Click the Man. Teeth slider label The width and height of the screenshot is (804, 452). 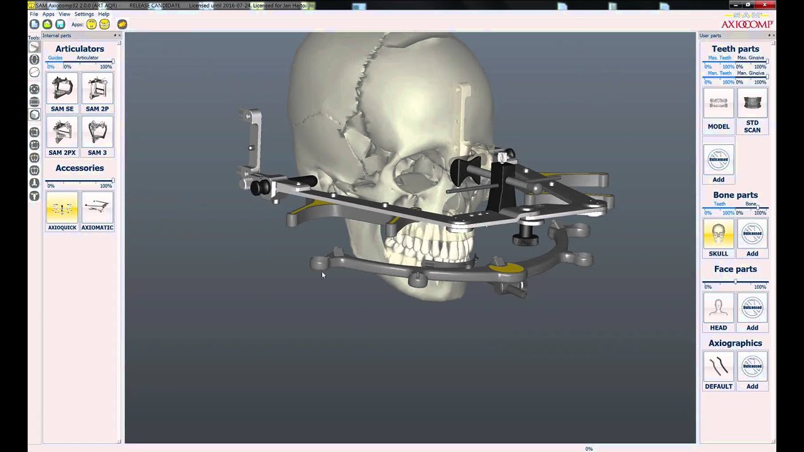[x=719, y=73]
